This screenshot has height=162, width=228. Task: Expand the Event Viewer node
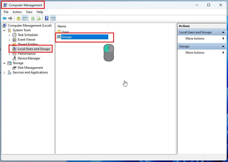[x=9, y=40]
